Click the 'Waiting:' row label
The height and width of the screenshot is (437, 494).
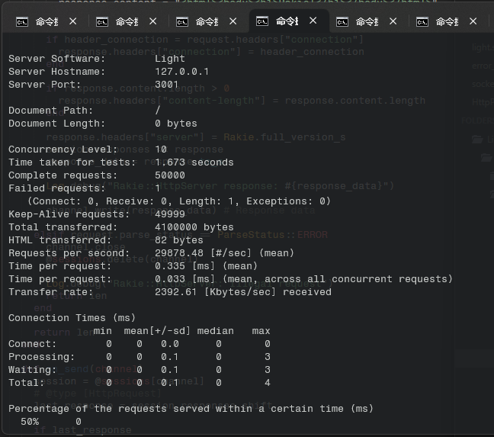(33, 370)
